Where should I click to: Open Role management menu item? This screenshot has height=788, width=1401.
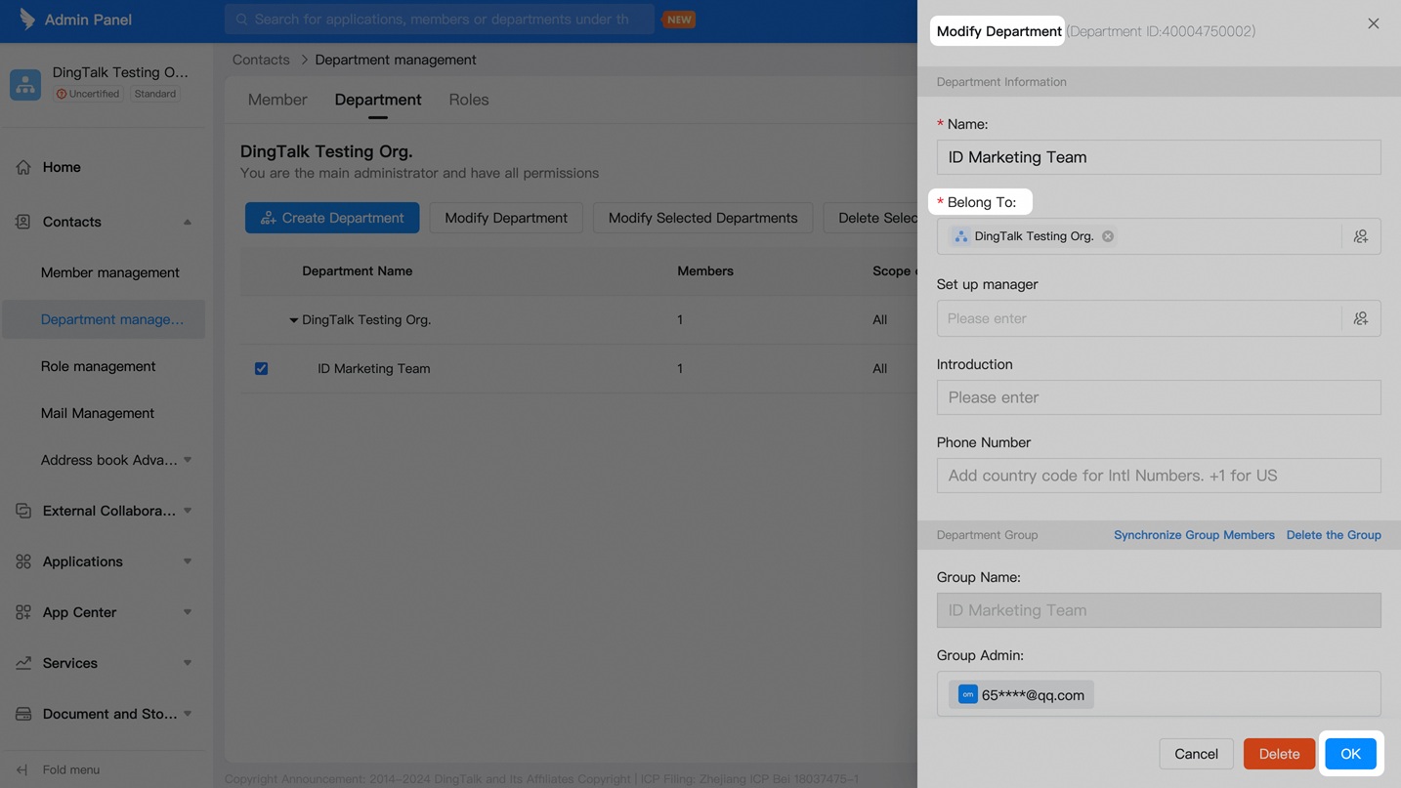[x=99, y=366]
